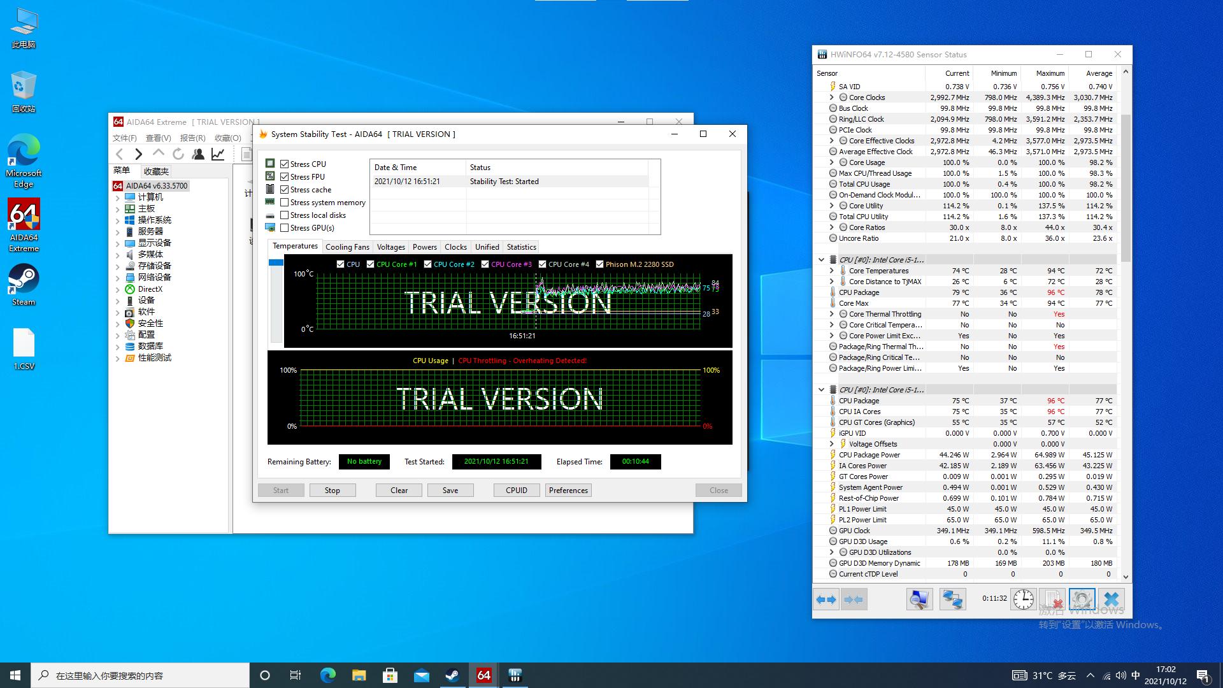Click the HWiNFO expand columns arrows button
1223x688 pixels.
click(826, 599)
